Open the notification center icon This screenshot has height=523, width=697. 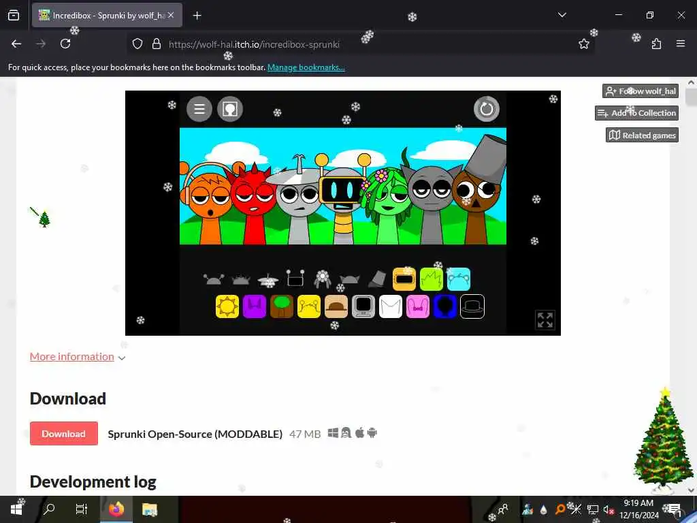675,509
